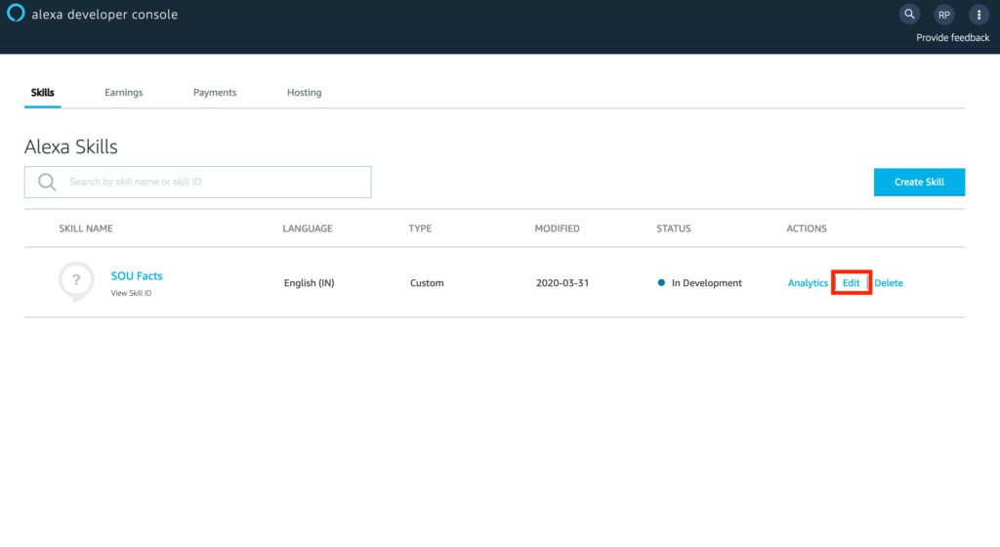
Task: Open the RP user profile avatar
Action: [x=943, y=15]
